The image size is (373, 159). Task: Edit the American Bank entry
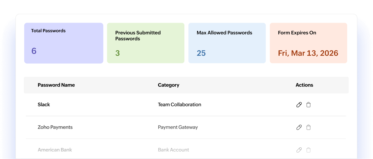pos(299,150)
